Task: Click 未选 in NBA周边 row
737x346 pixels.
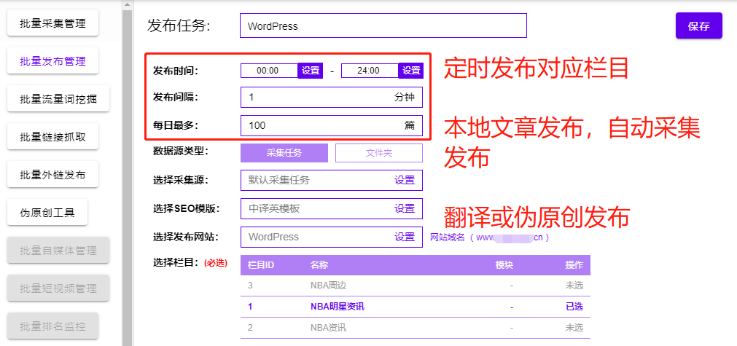Action: pos(574,286)
